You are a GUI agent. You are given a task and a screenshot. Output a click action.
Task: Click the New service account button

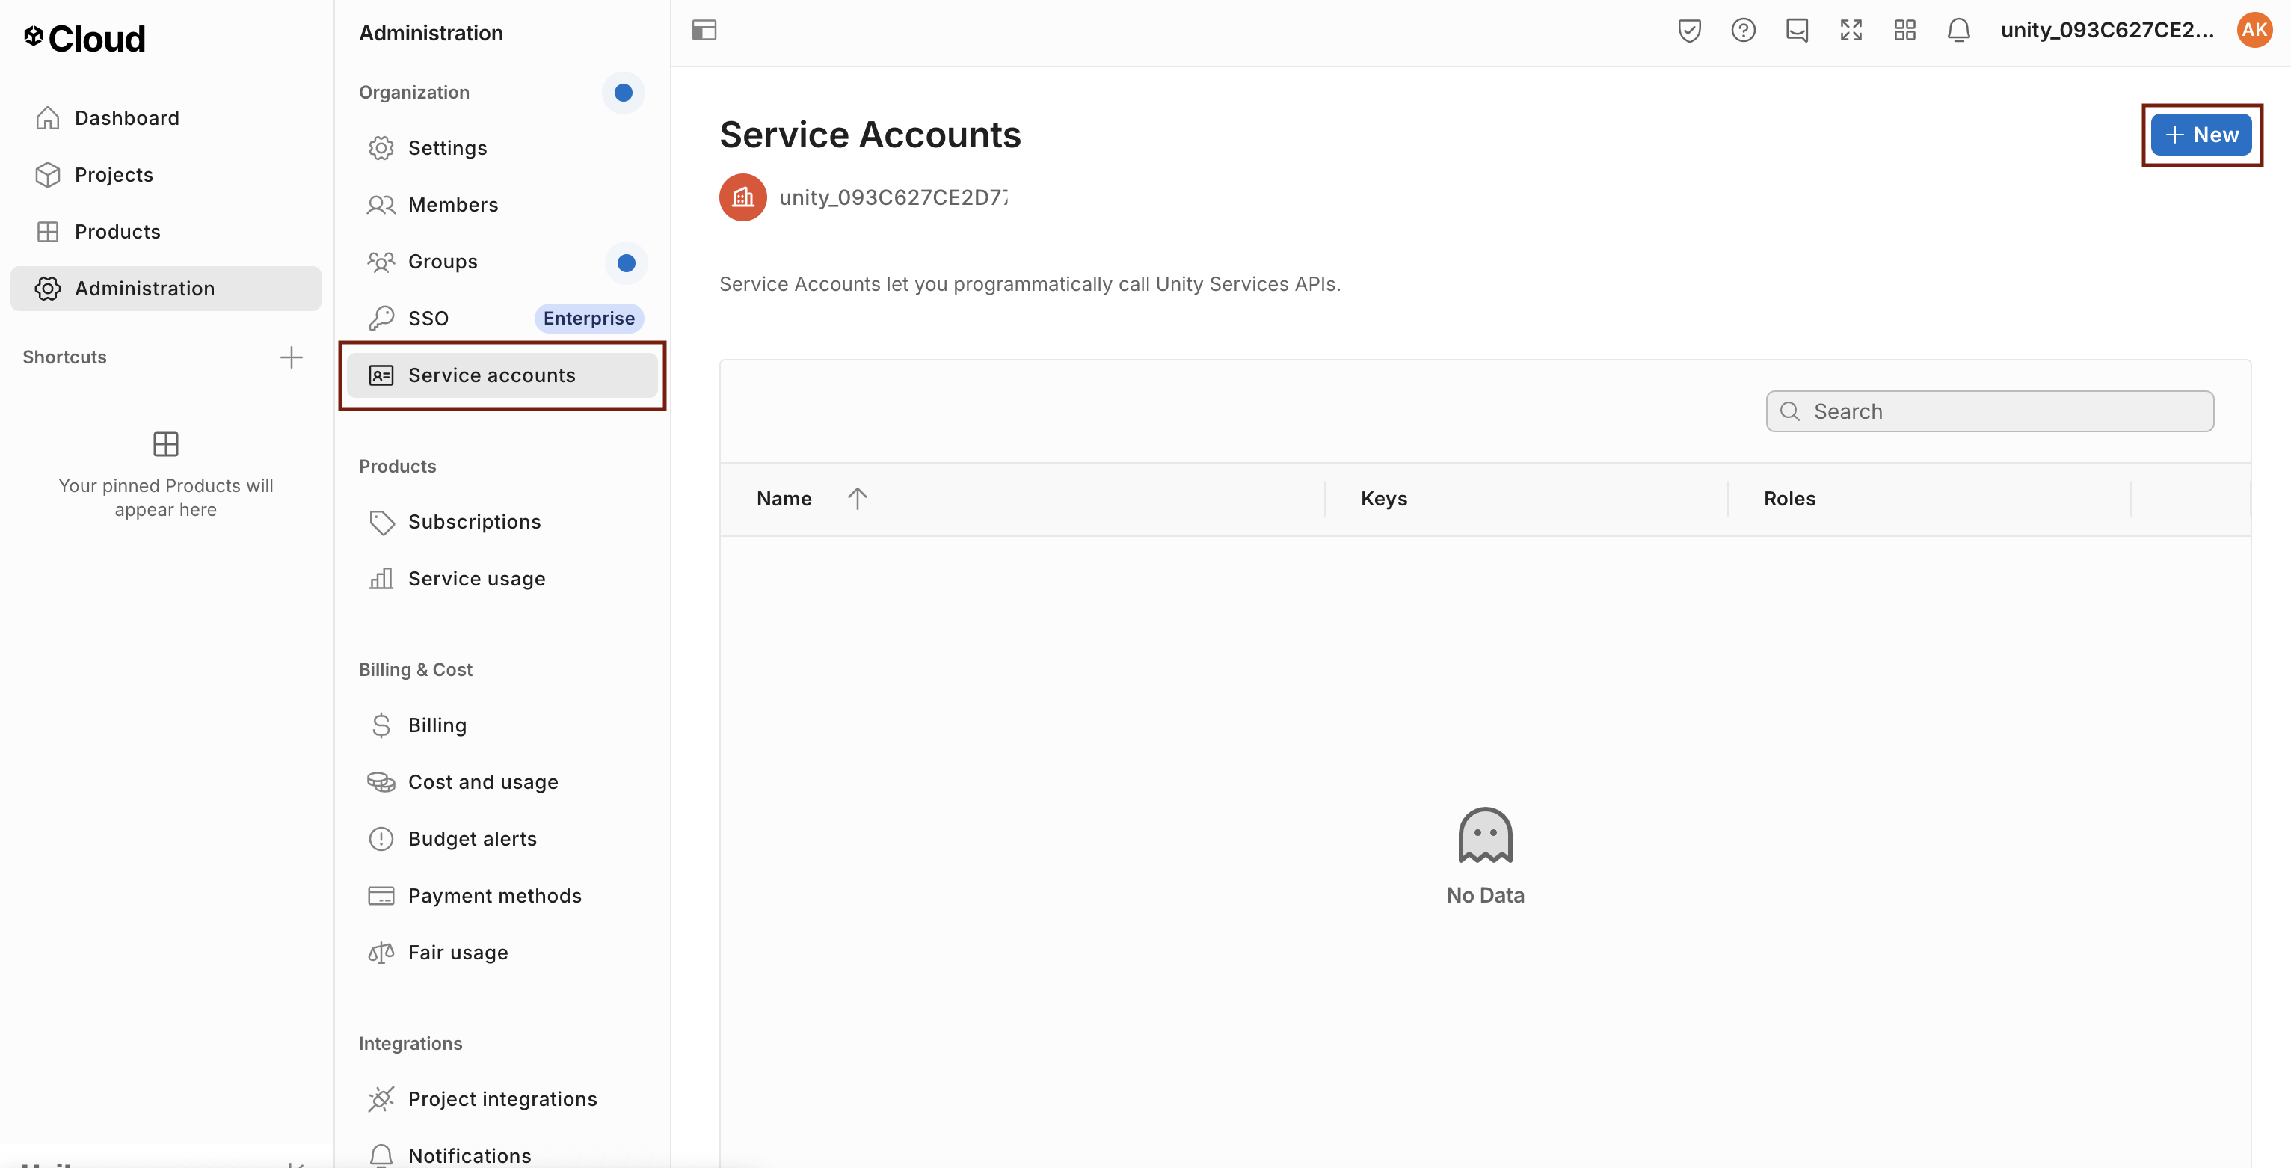click(2201, 135)
